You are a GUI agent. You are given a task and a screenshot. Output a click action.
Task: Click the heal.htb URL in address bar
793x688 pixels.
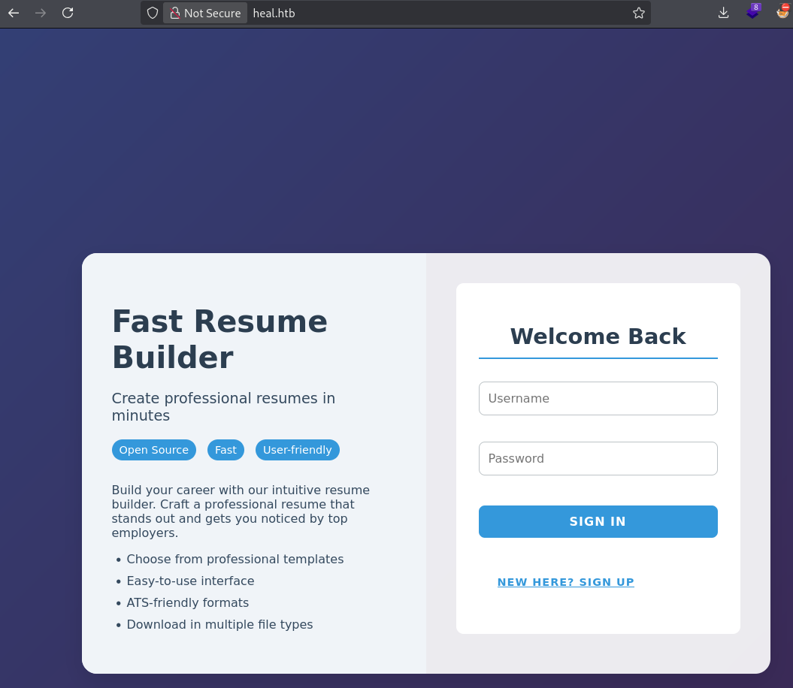(274, 13)
